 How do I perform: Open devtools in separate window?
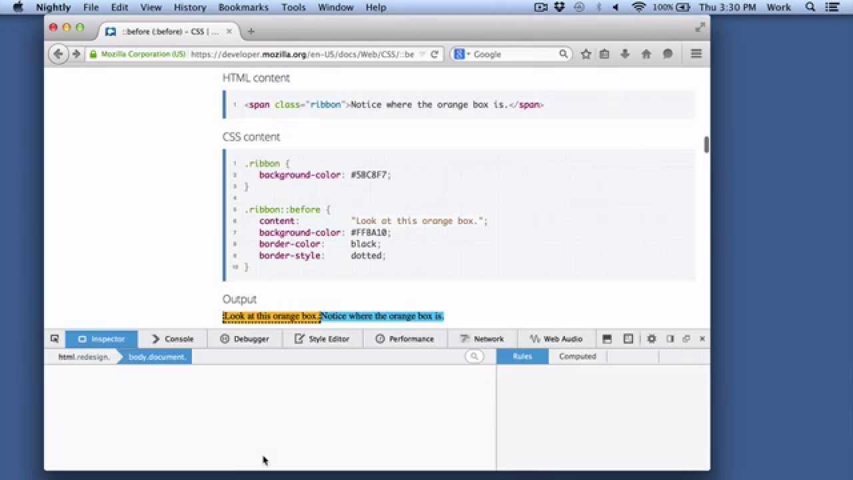pyautogui.click(x=686, y=339)
